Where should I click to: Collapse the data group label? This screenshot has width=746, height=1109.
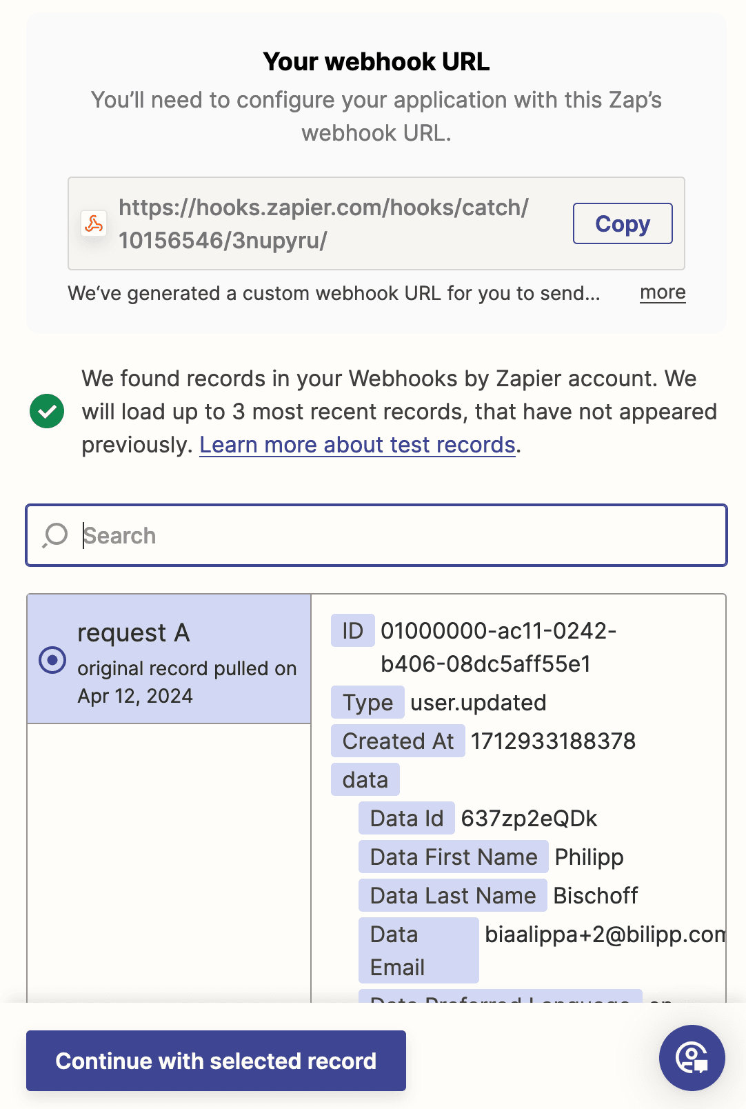coord(365,779)
